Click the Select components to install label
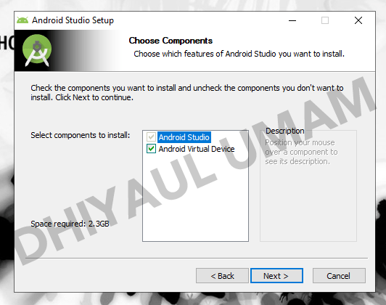The image size is (386, 305). (81, 135)
